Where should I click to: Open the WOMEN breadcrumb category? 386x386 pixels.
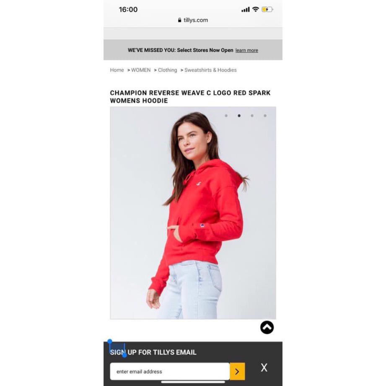pyautogui.click(x=141, y=70)
